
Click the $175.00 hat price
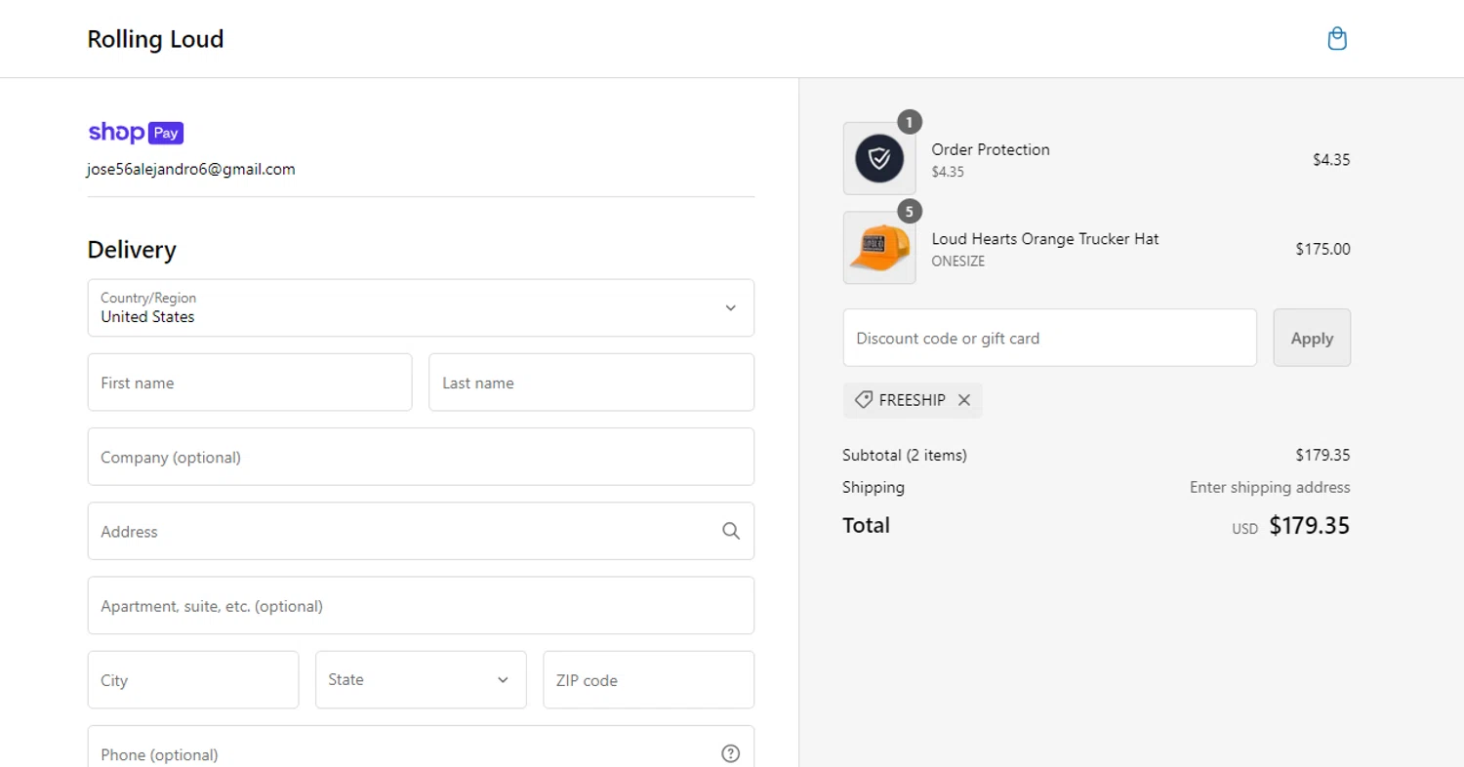(x=1323, y=249)
